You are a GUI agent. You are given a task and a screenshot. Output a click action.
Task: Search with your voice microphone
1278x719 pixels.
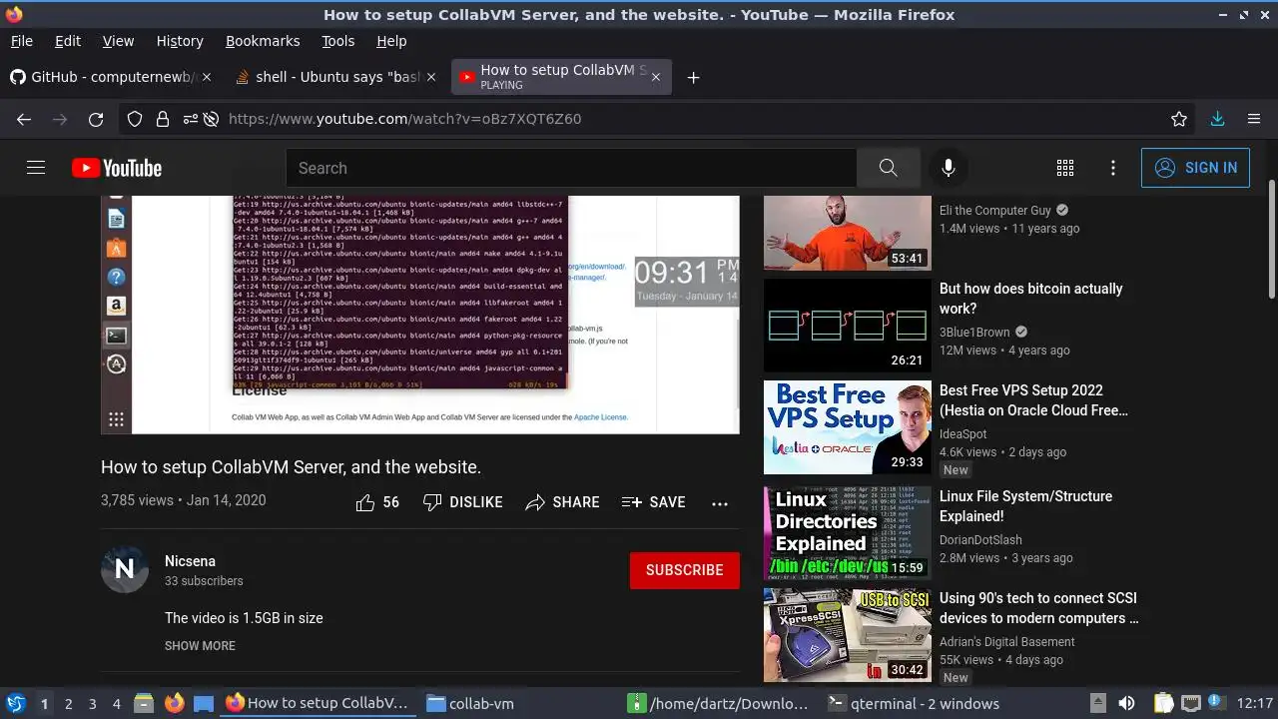[x=949, y=168]
